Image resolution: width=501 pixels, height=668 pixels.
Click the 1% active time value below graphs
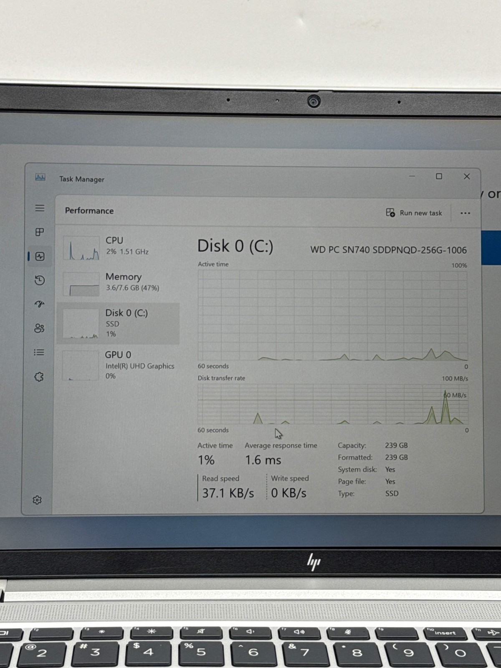pos(206,460)
